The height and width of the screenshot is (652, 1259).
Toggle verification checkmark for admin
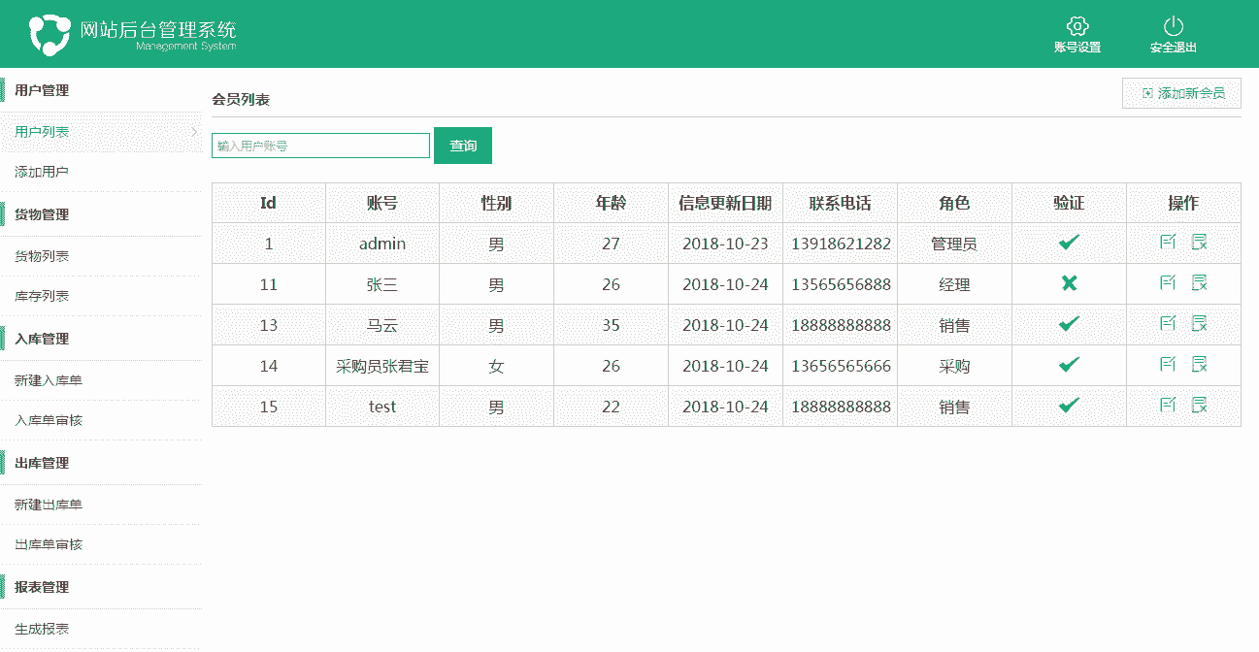[1069, 243]
